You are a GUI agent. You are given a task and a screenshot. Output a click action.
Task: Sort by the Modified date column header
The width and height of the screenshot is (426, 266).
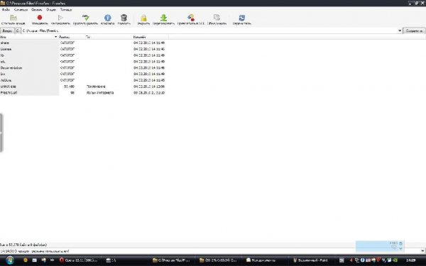151,37
